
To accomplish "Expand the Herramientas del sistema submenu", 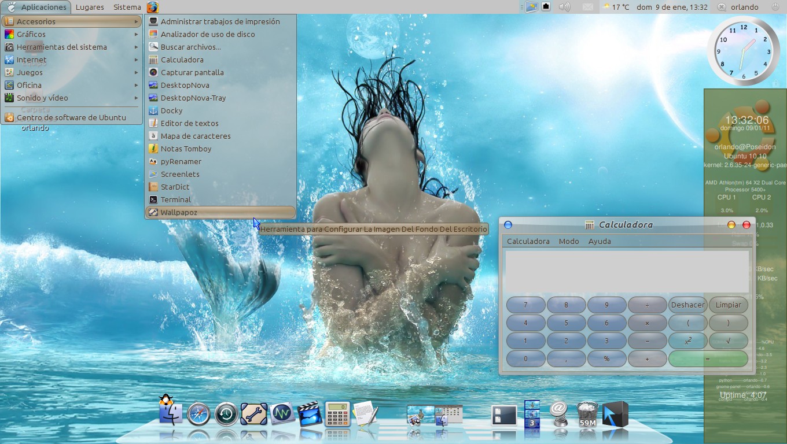I will (x=72, y=47).
